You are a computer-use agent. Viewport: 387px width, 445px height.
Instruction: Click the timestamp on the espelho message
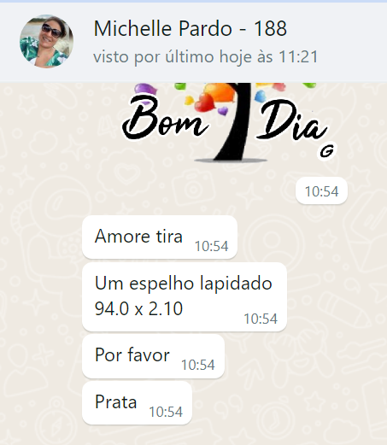pyautogui.click(x=261, y=319)
